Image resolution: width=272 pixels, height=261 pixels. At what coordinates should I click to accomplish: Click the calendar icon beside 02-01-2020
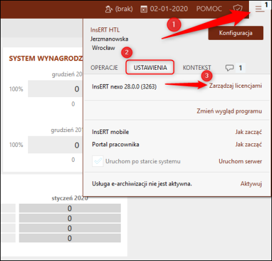pyautogui.click(x=144, y=9)
